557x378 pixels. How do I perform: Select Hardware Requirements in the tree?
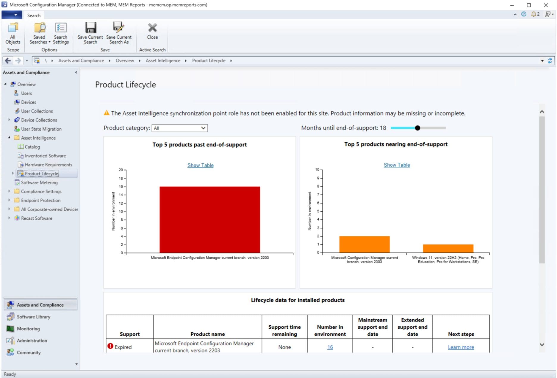48,165
